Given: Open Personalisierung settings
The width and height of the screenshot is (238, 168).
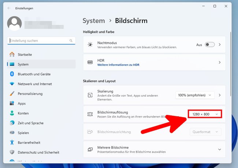Looking at the screenshot, I should point(41,93).
